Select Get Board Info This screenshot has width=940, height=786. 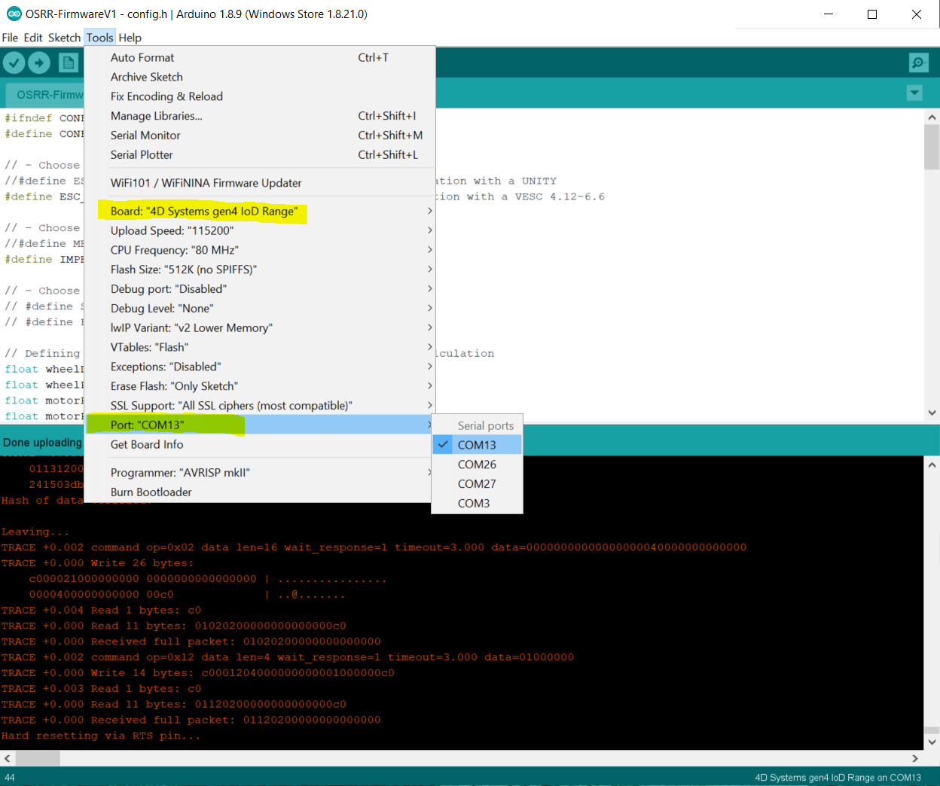260,444
